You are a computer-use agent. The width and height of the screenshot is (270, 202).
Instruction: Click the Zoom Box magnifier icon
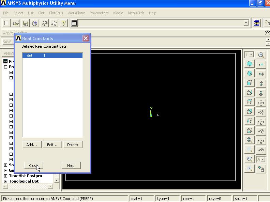pos(249,149)
